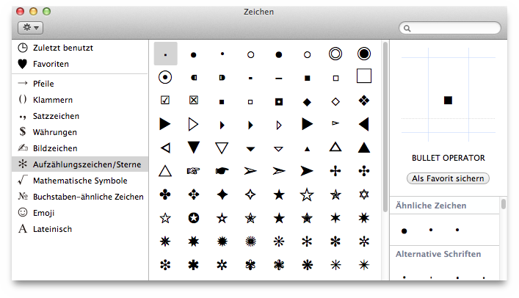Select the circled dot operator symbol
This screenshot has height=298, width=519.
pyautogui.click(x=165, y=78)
